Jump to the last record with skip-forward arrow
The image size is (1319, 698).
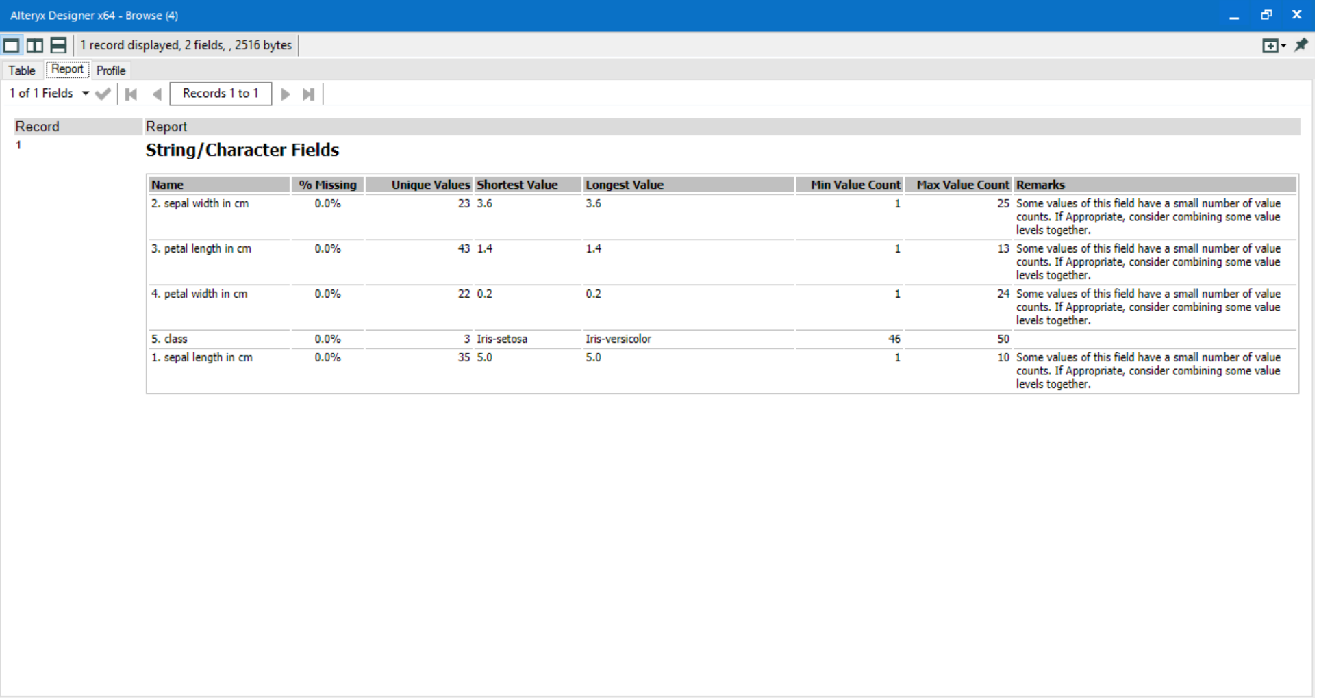click(x=307, y=94)
